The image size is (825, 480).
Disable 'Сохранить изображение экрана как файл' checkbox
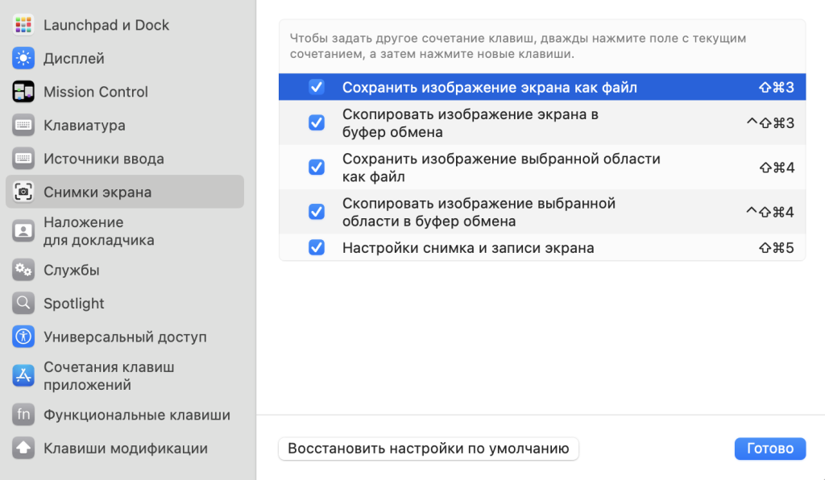click(316, 87)
